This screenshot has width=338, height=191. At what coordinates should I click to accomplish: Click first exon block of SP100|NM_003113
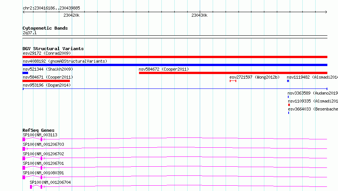tap(24, 139)
